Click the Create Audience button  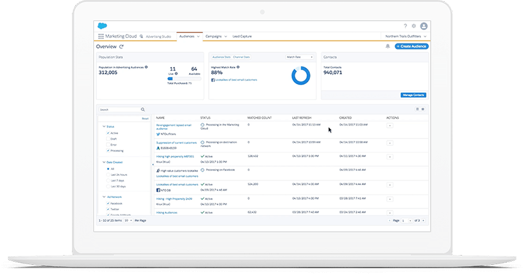(x=412, y=46)
